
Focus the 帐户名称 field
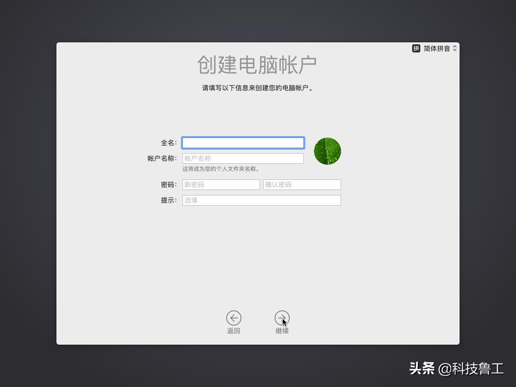point(243,158)
